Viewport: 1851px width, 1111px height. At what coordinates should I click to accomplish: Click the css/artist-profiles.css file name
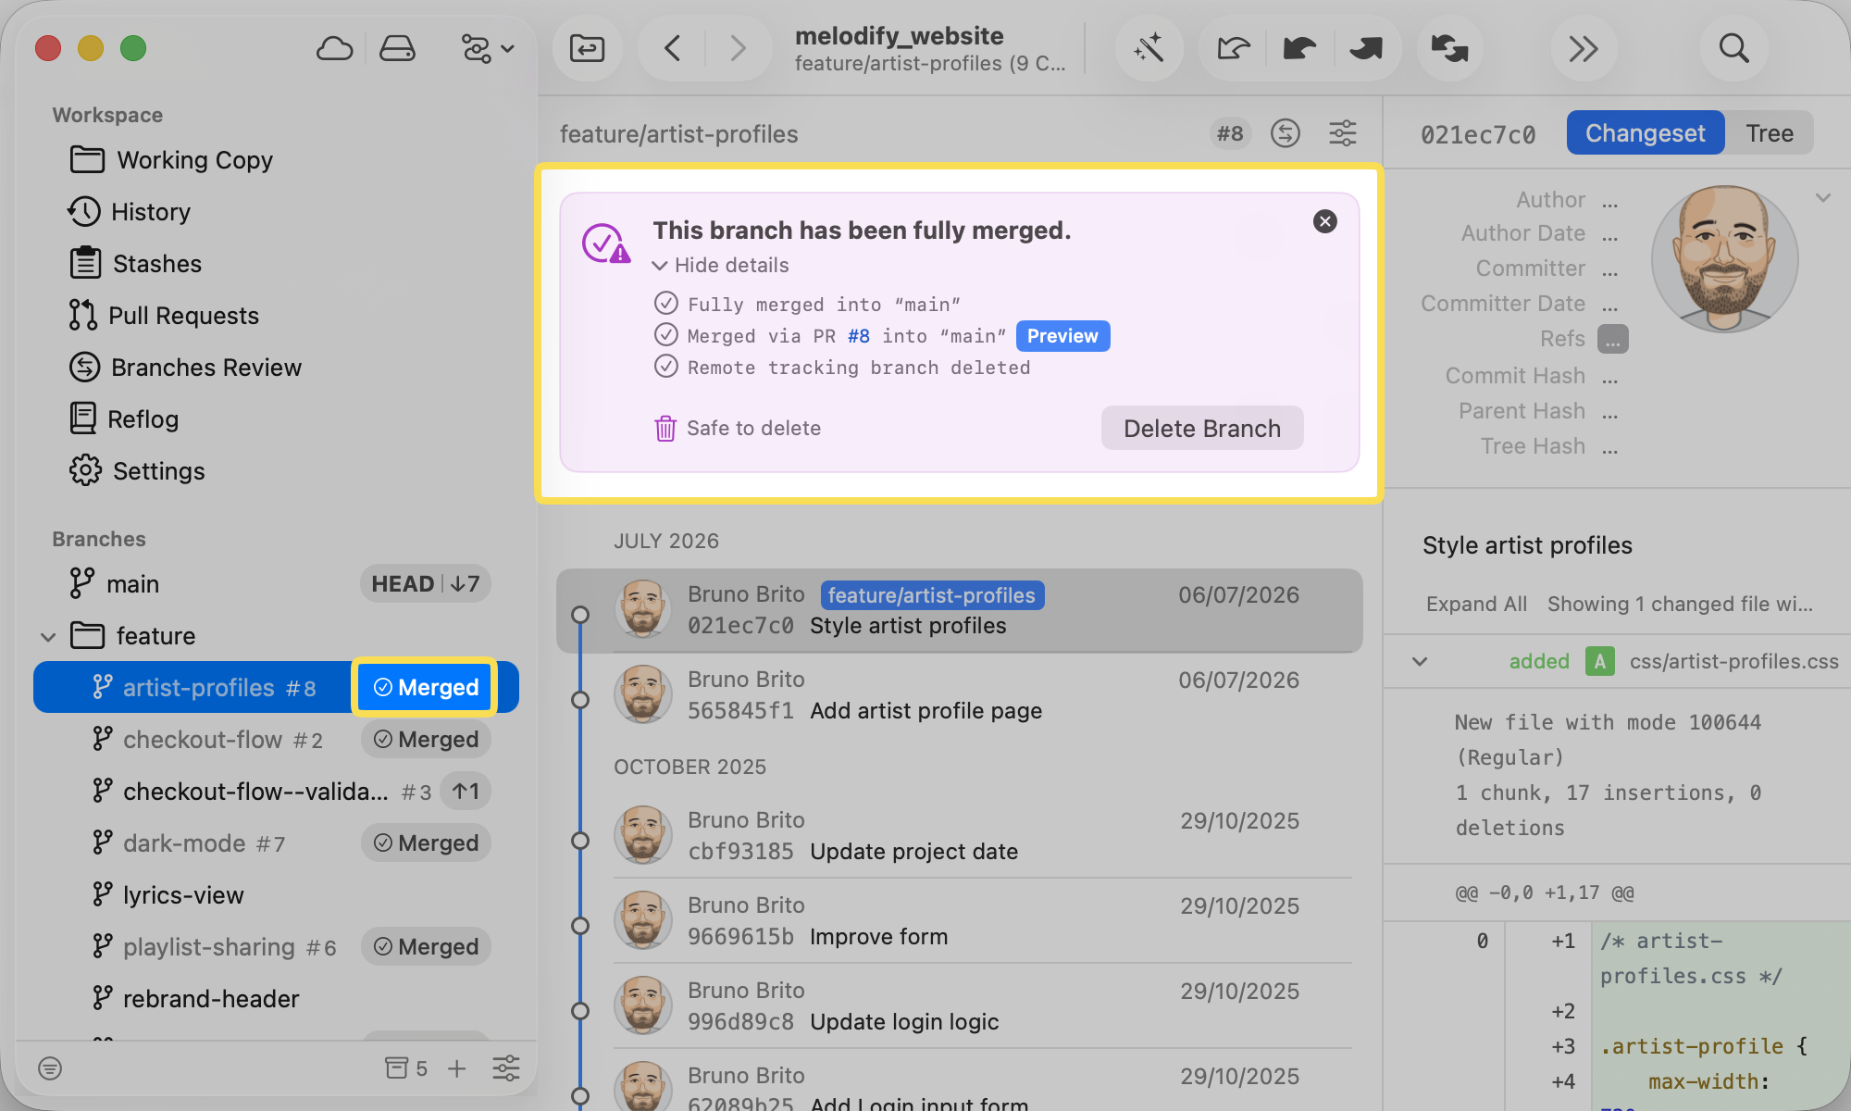coord(1733,661)
